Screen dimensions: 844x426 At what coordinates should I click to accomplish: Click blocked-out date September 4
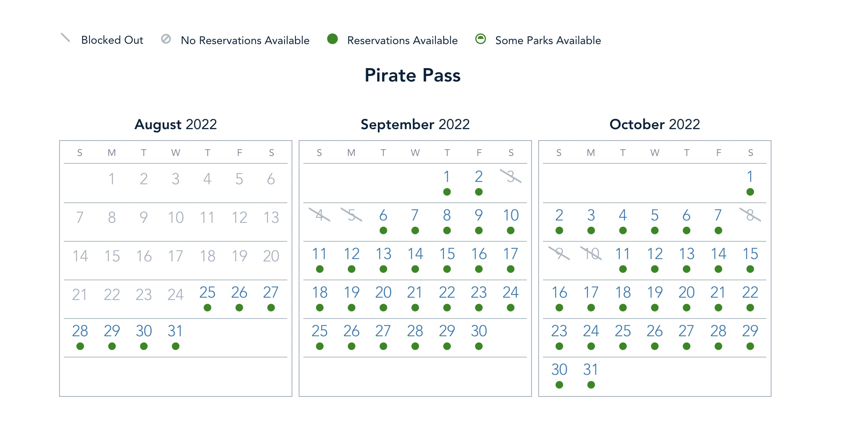click(x=320, y=215)
